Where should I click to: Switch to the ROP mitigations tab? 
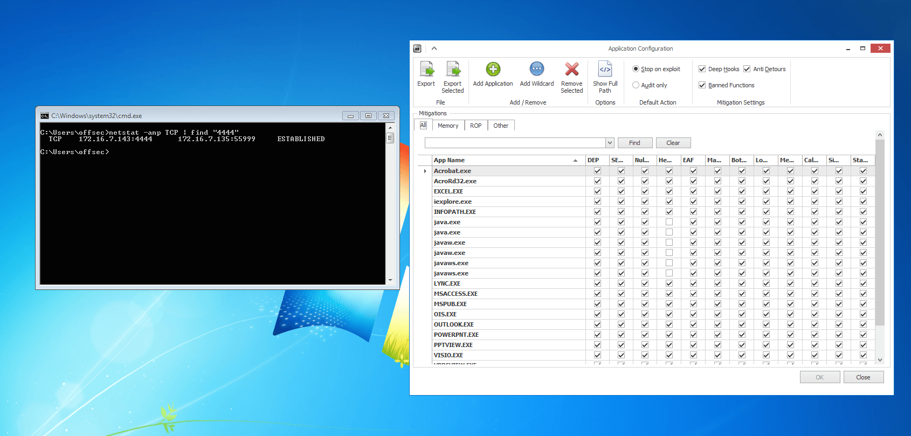475,126
